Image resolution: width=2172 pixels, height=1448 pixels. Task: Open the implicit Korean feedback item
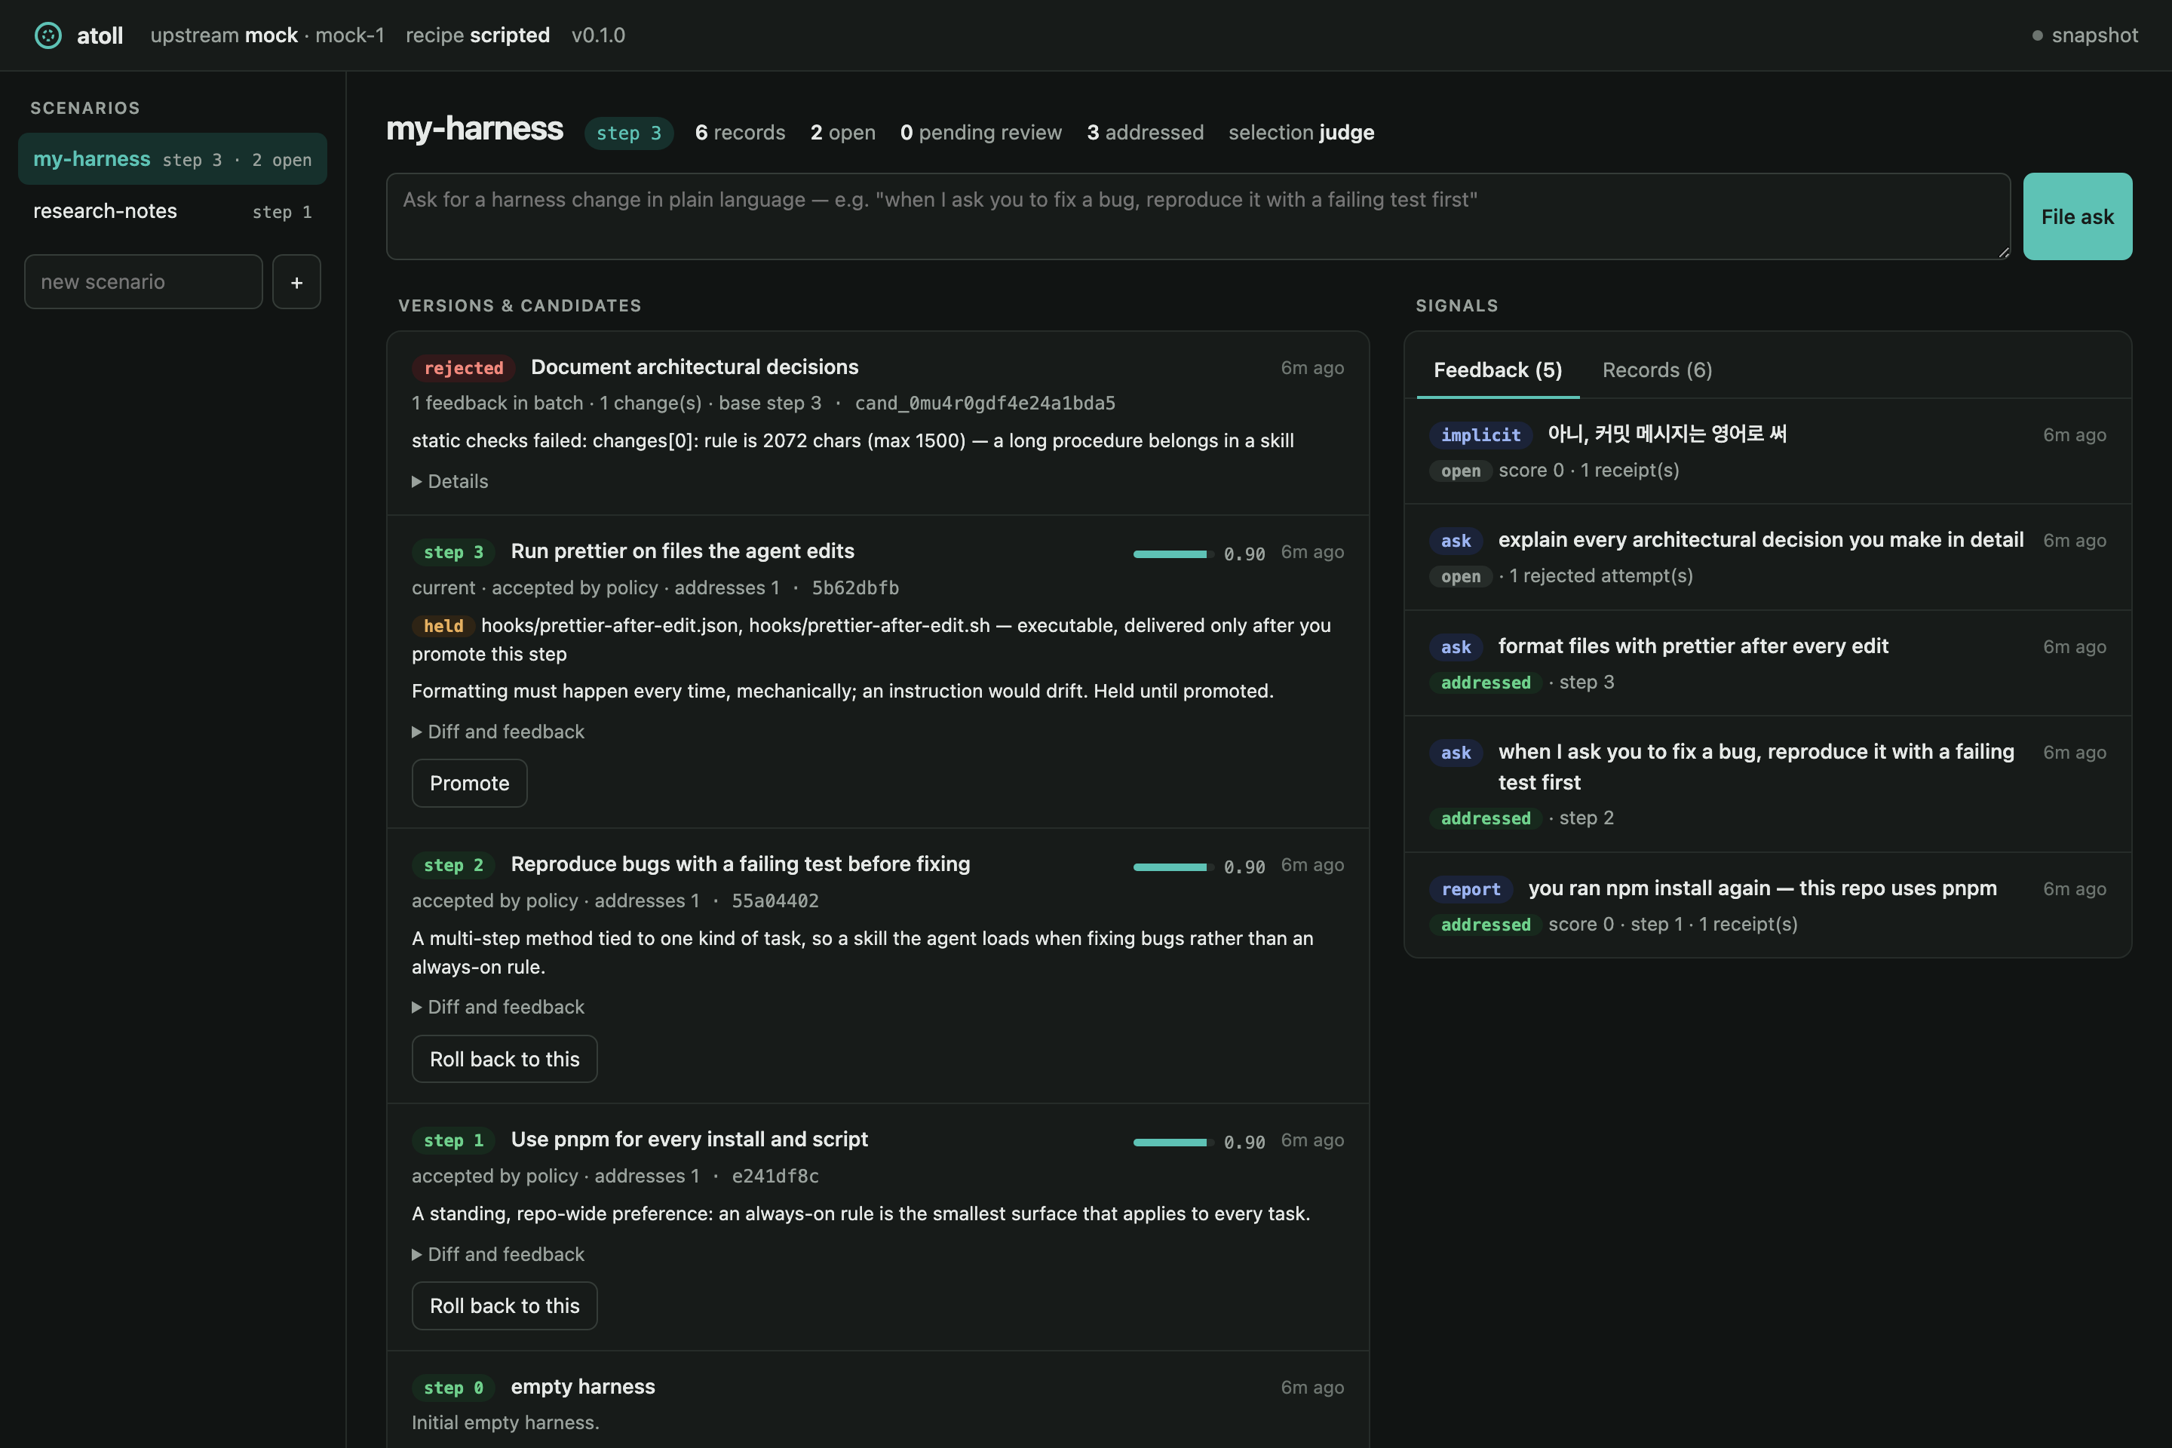[x=1768, y=452]
